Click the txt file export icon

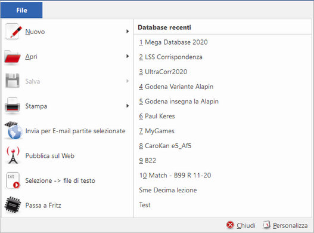pyautogui.click(x=13, y=180)
